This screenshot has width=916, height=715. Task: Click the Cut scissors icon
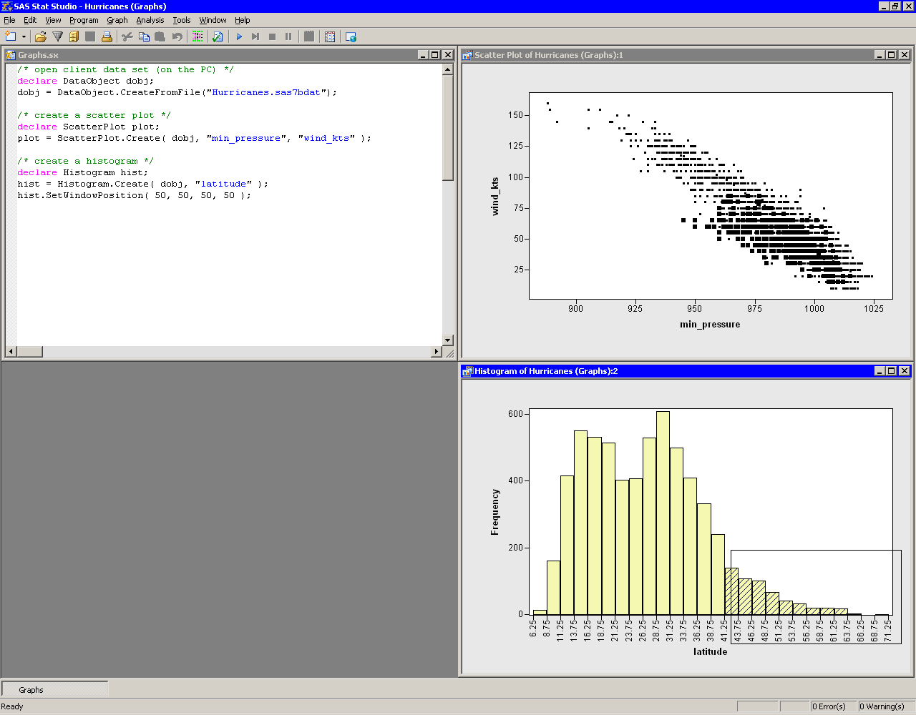pyautogui.click(x=127, y=36)
